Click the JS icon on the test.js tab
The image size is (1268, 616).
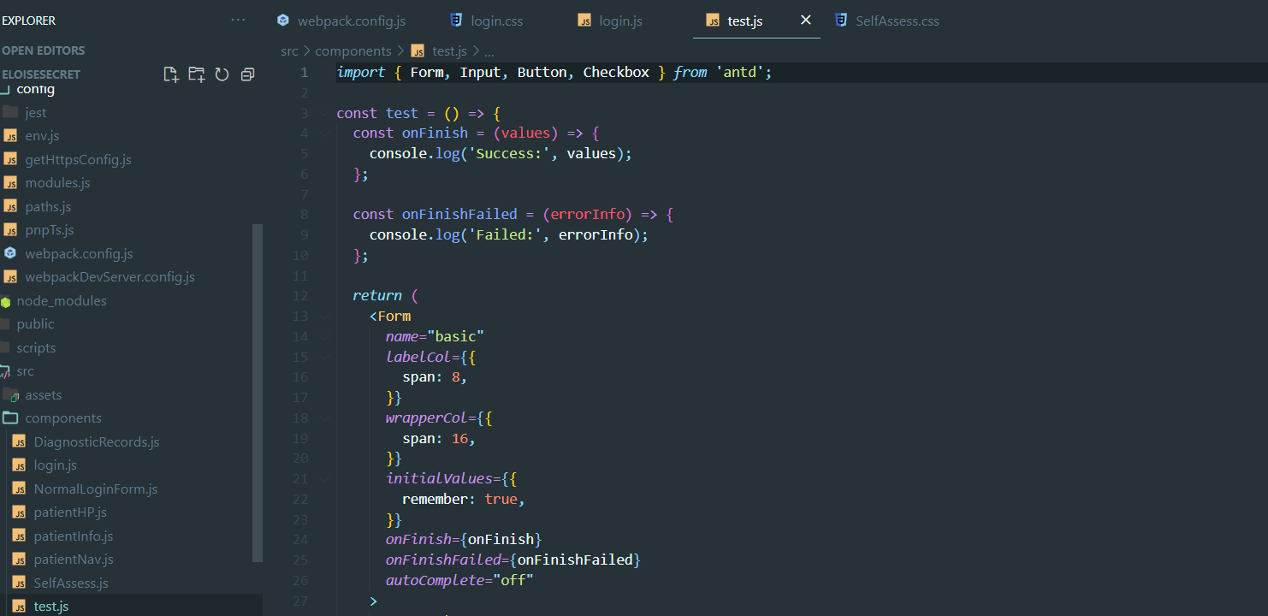pyautogui.click(x=712, y=21)
